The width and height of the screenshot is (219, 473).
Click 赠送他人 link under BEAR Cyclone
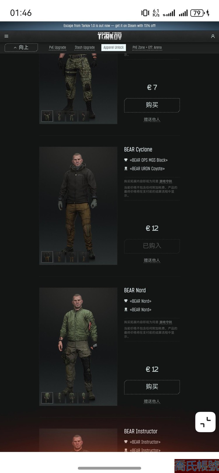point(152,260)
